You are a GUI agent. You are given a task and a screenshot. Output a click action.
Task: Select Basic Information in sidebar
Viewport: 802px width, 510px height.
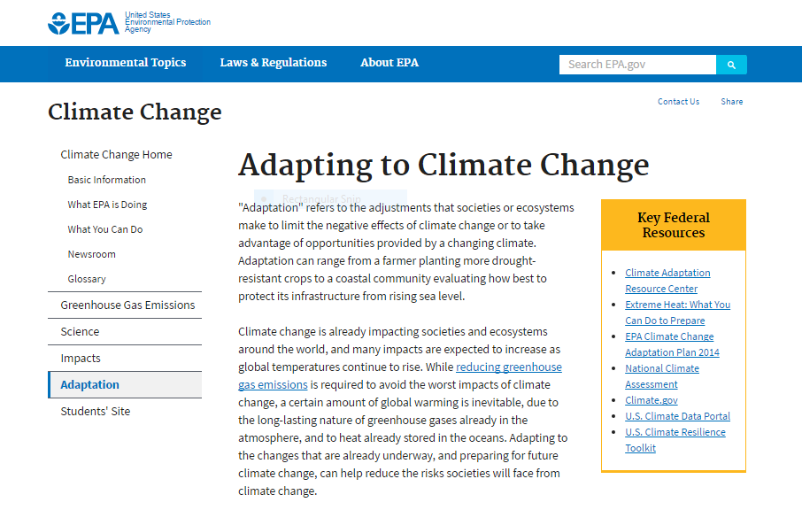click(x=107, y=180)
